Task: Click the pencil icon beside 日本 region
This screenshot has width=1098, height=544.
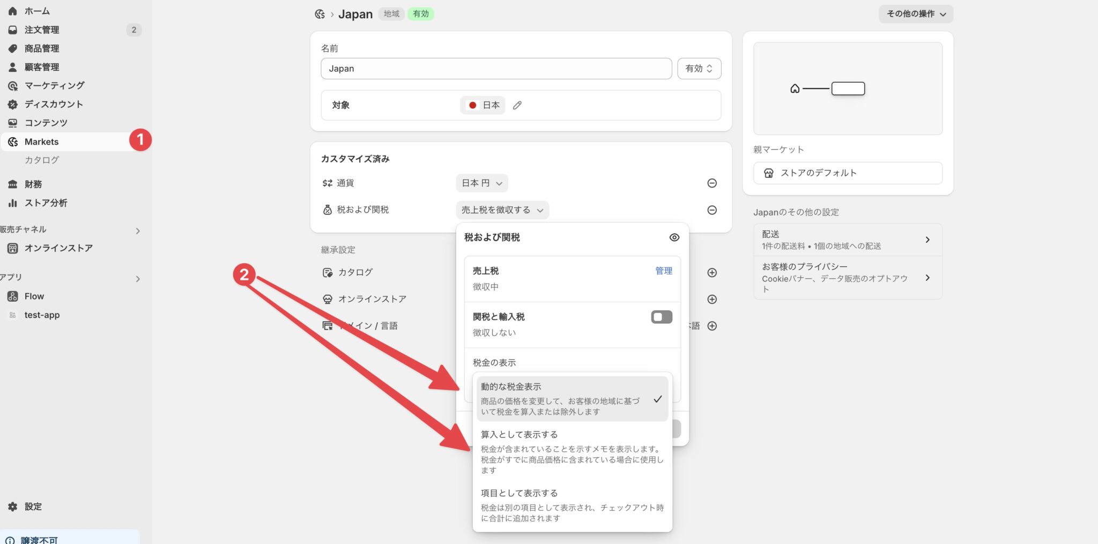Action: click(x=516, y=105)
